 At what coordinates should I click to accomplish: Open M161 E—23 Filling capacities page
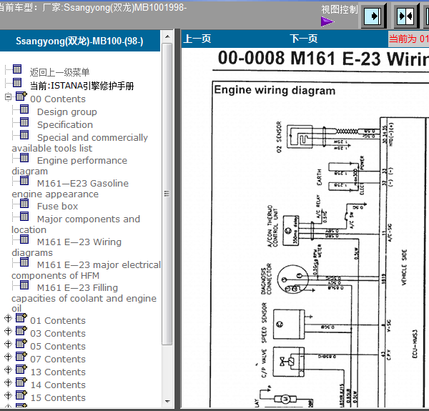pos(84,298)
